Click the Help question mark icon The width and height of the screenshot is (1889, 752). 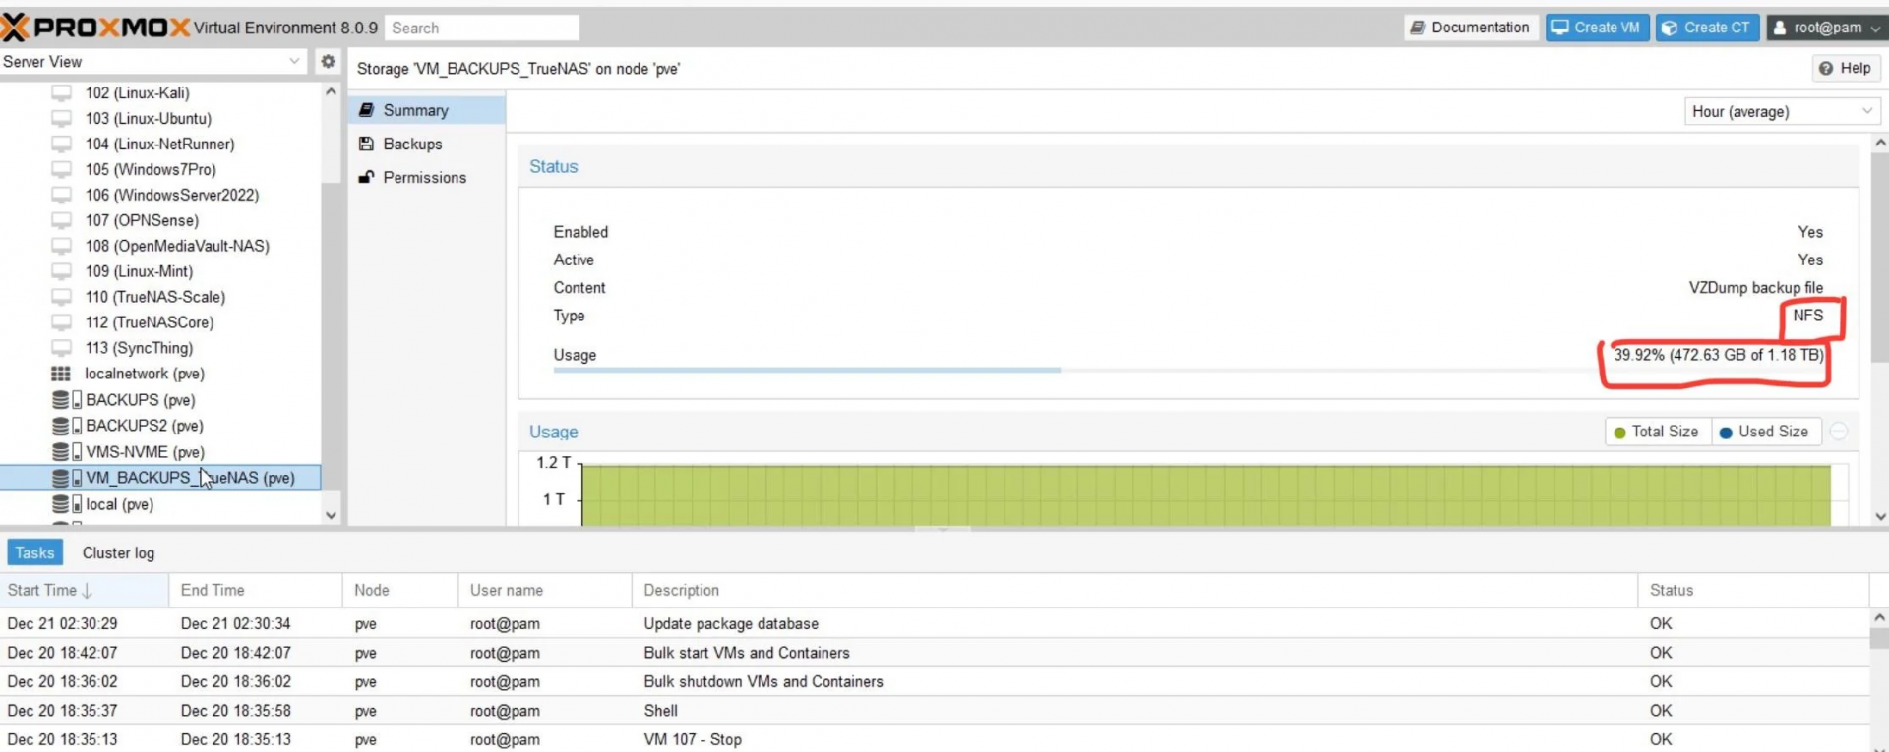click(1826, 68)
